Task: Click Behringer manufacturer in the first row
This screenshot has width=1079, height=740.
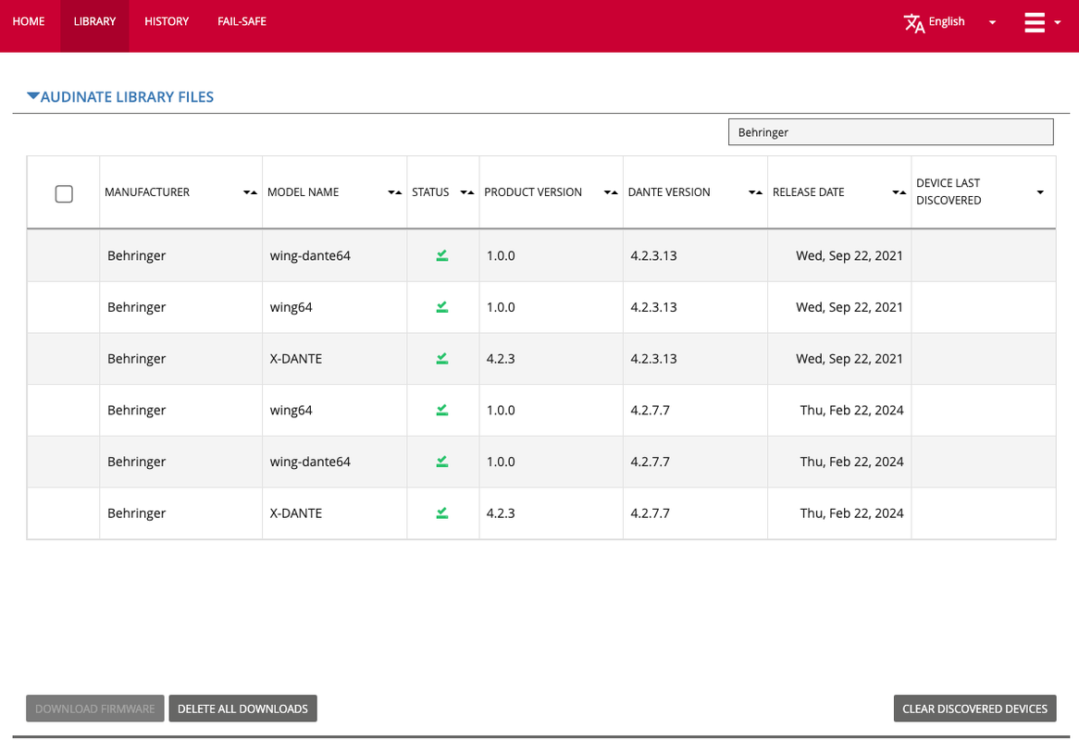Action: [x=136, y=255]
